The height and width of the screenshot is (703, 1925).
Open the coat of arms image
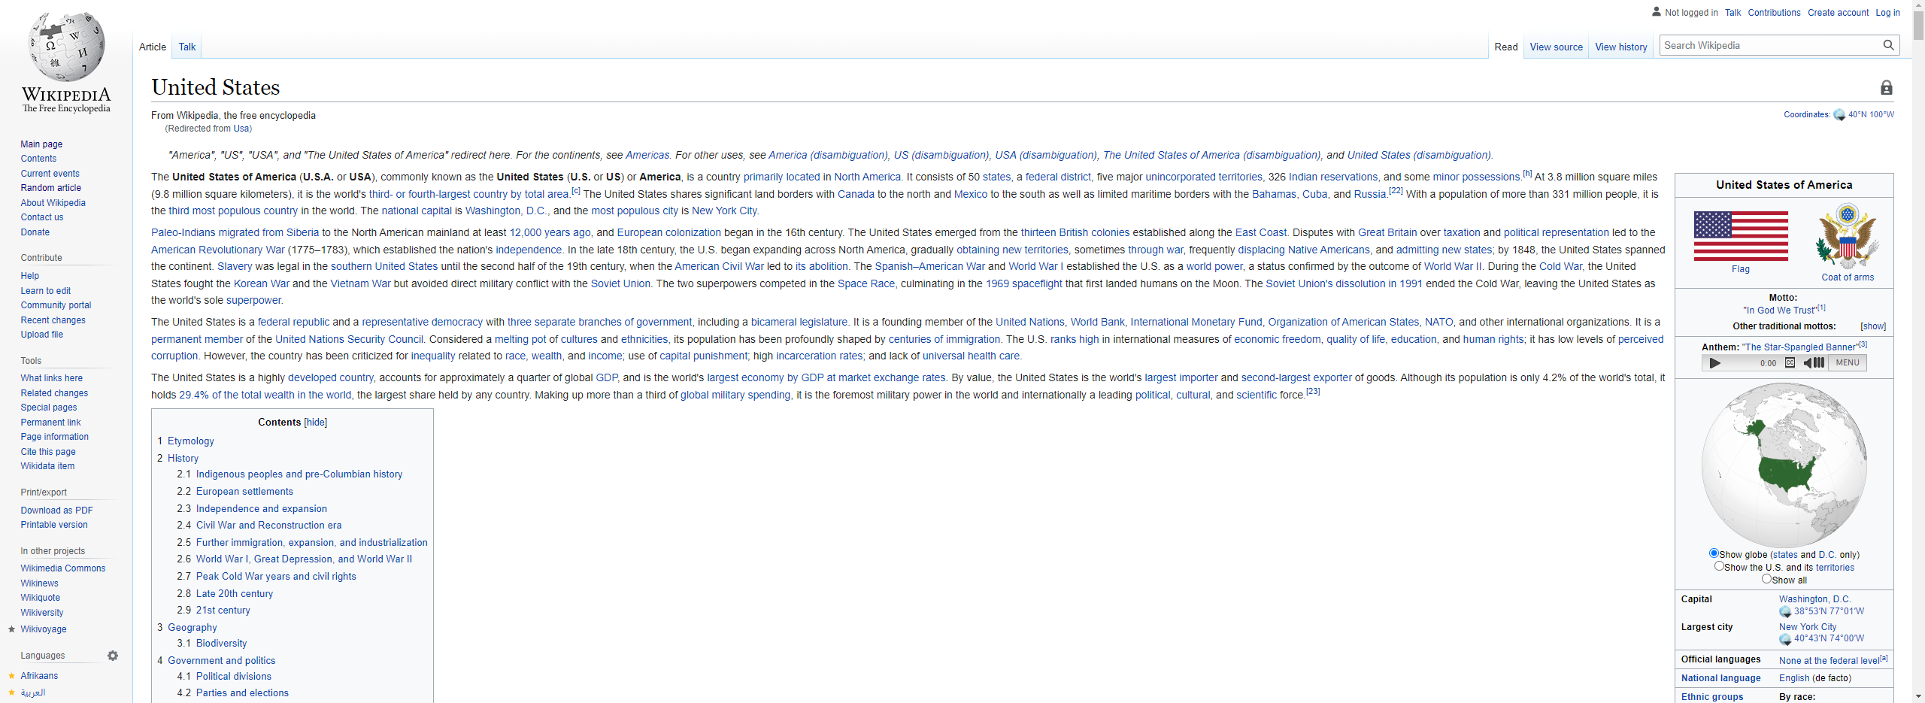(1848, 237)
